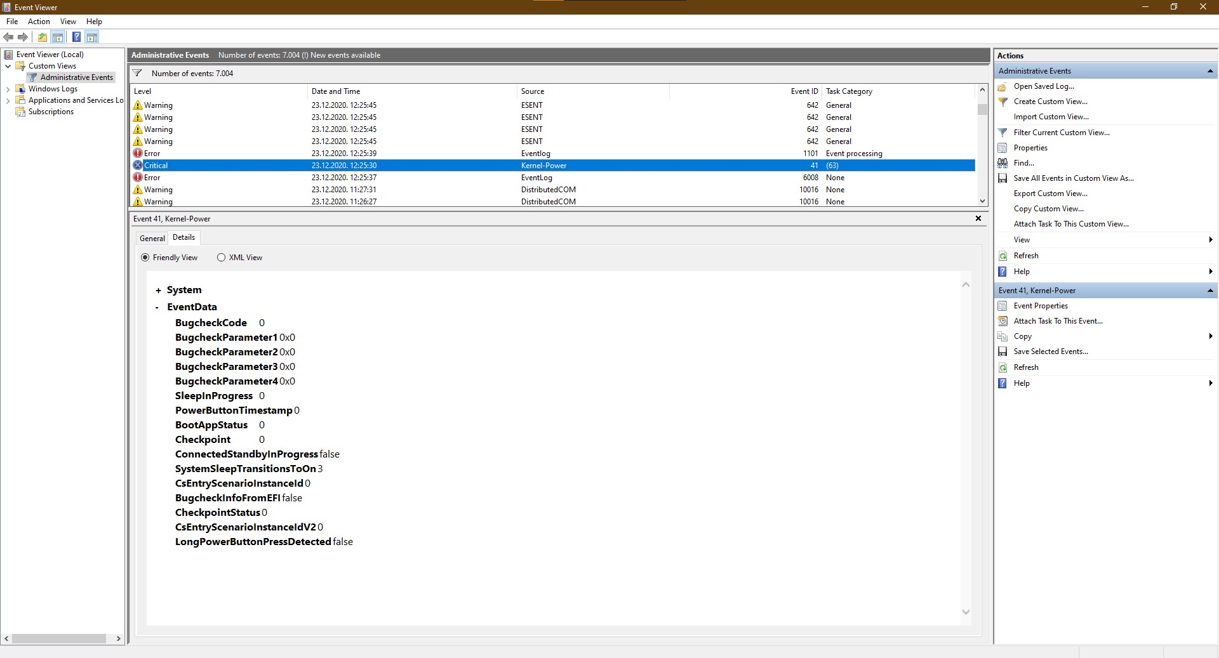Expand the Windows Logs tree node
The height and width of the screenshot is (658, 1219).
pyautogui.click(x=8, y=89)
